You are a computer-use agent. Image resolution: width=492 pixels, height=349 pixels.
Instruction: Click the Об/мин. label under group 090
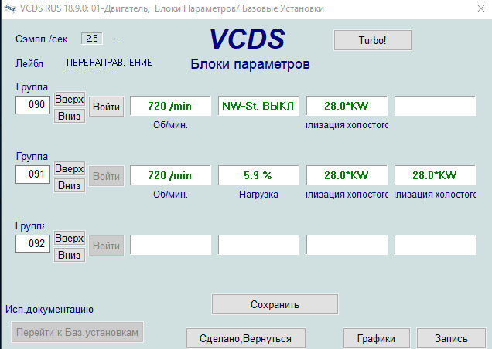pyautogui.click(x=170, y=125)
